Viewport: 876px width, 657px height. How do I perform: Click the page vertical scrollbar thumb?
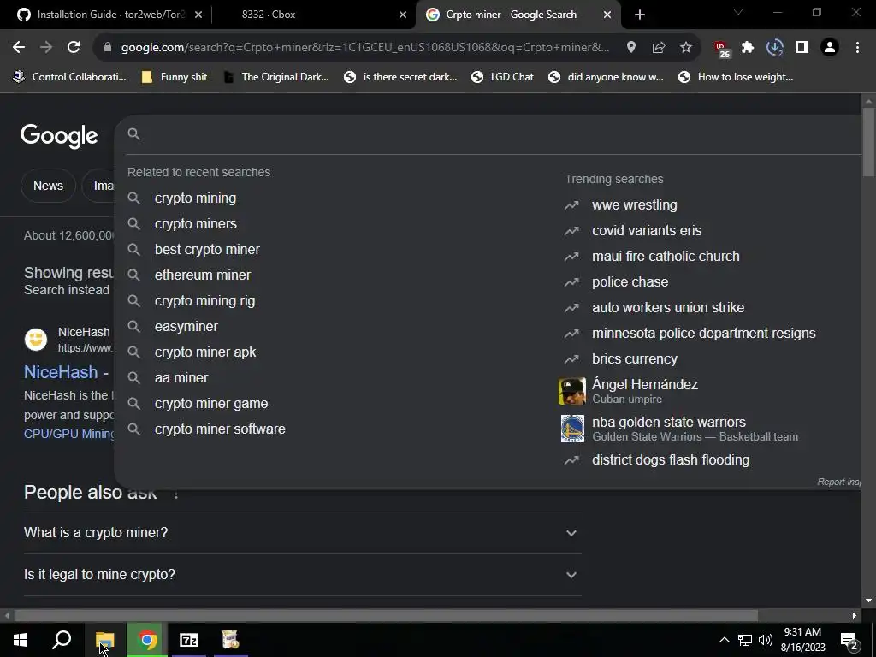point(868,143)
